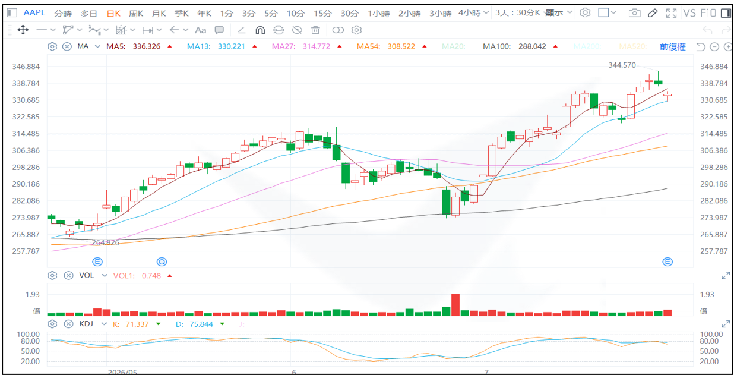The image size is (734, 375).
Task: Click the linked drawings sync icon
Action: click(279, 30)
